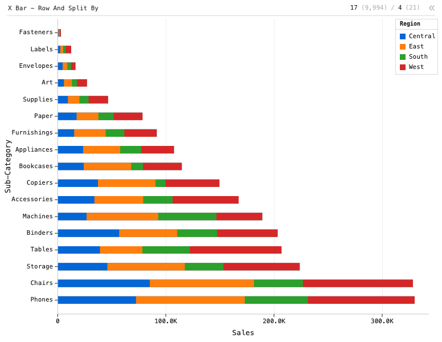442x342 pixels.
Task: Click the Storage axis label
Action: pyautogui.click(x=39, y=267)
